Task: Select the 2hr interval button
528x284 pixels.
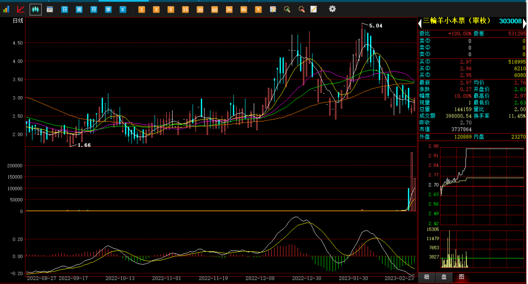Action: [229, 9]
